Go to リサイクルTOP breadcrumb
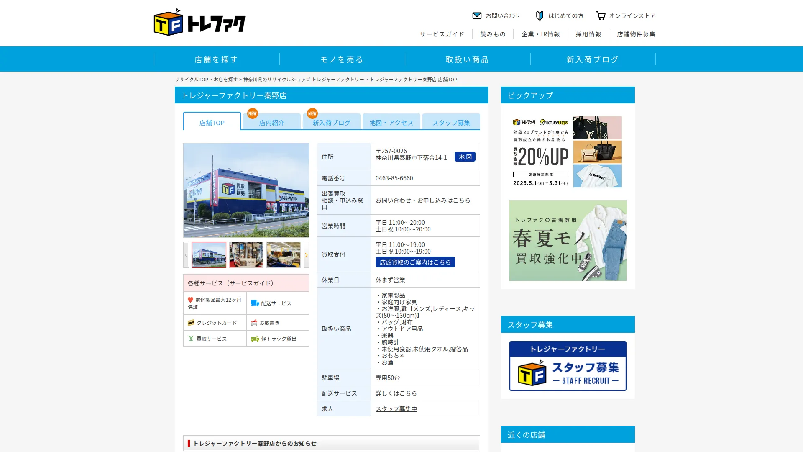This screenshot has height=452, width=803. tap(192, 79)
